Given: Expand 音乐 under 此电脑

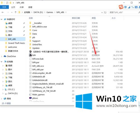Looking at the screenshot, I should tap(3, 82).
